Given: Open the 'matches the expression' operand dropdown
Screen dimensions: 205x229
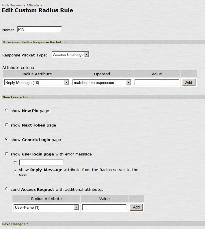Looking at the screenshot, I should [x=102, y=83].
